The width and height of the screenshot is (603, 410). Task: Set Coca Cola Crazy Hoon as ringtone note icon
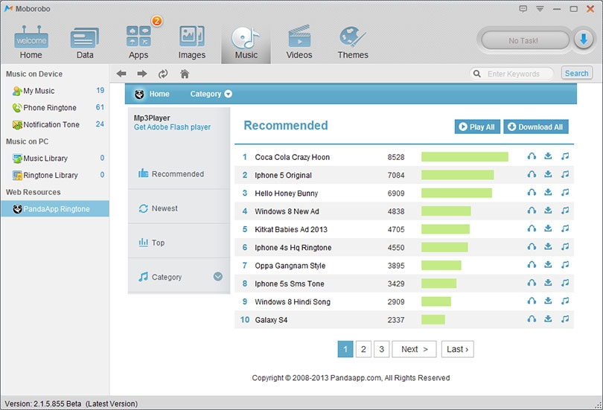[564, 156]
